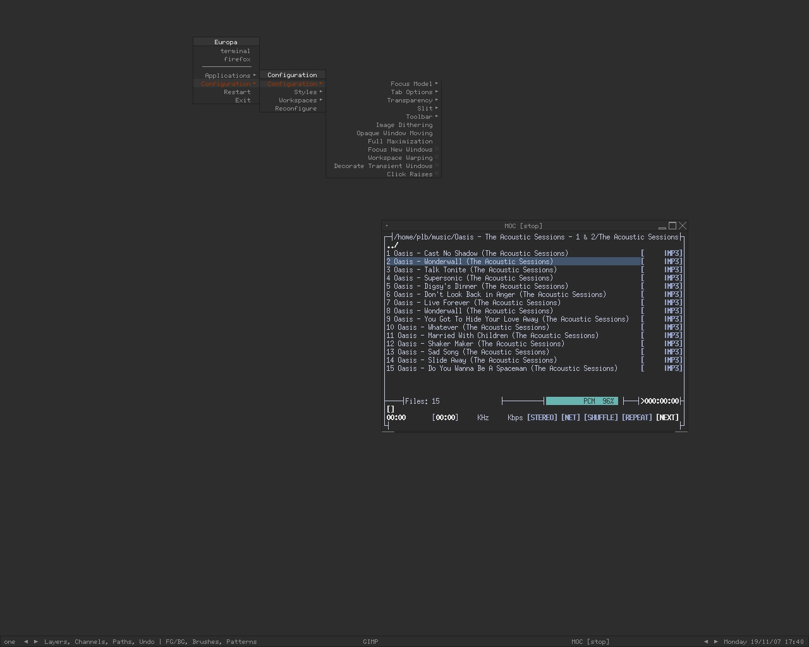This screenshot has height=647, width=809.
Task: Click the [NET] indicator in MOC
Action: coord(571,418)
